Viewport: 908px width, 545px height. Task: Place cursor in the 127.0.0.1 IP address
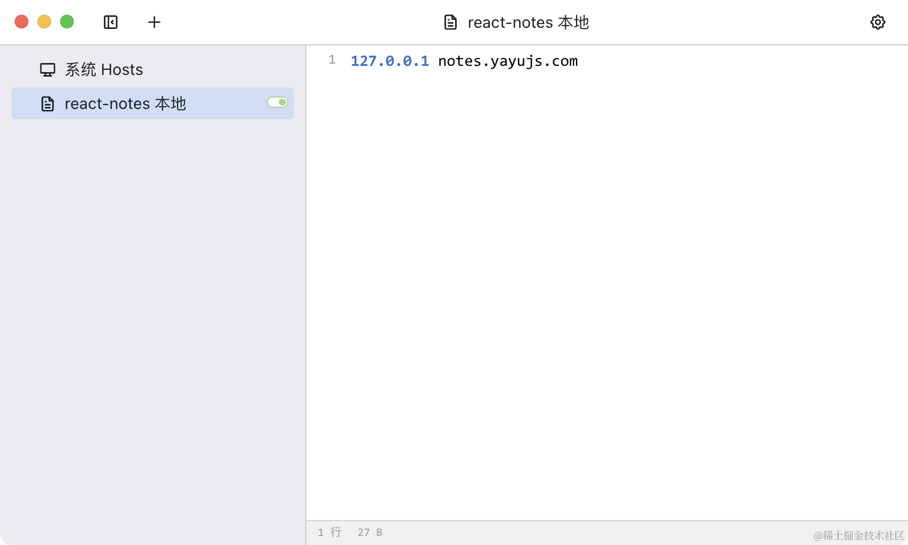coord(389,61)
